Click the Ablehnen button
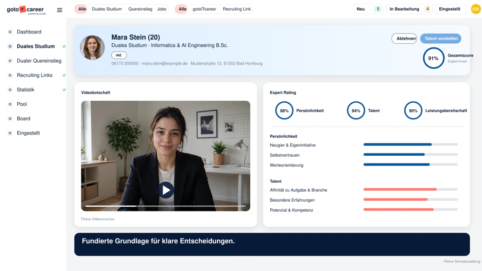 coord(404,39)
